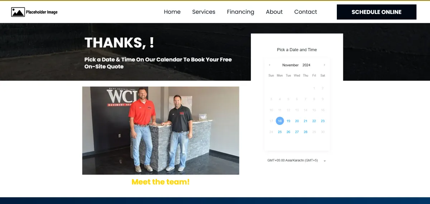
Task: Click the SCHEDULE ONLINE button
Action: (377, 12)
